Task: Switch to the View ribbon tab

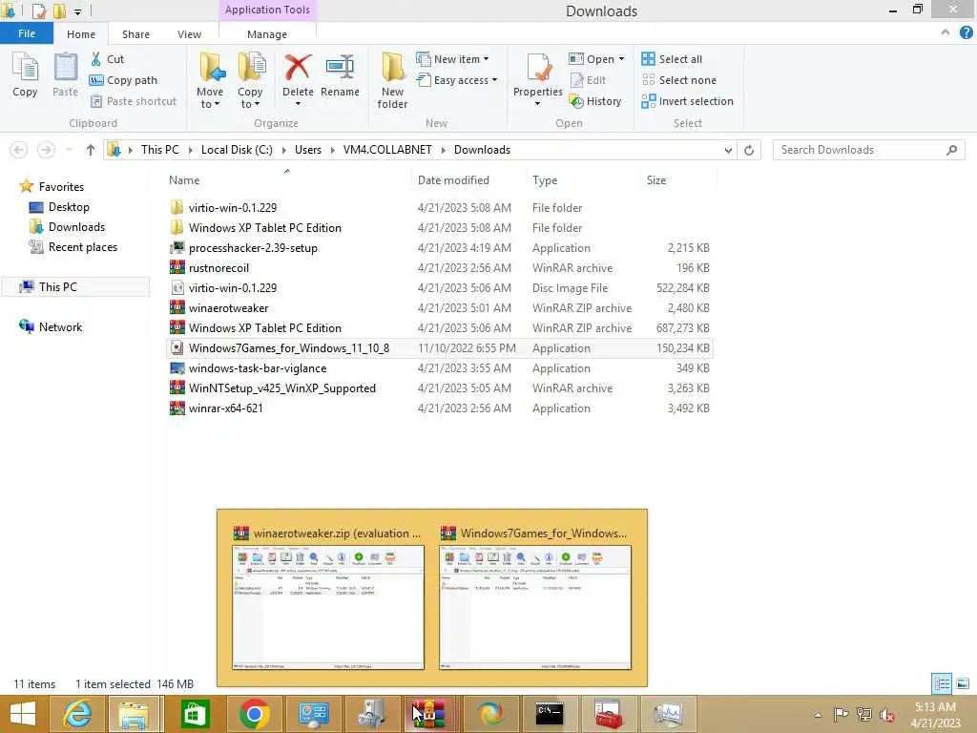Action: point(189,34)
